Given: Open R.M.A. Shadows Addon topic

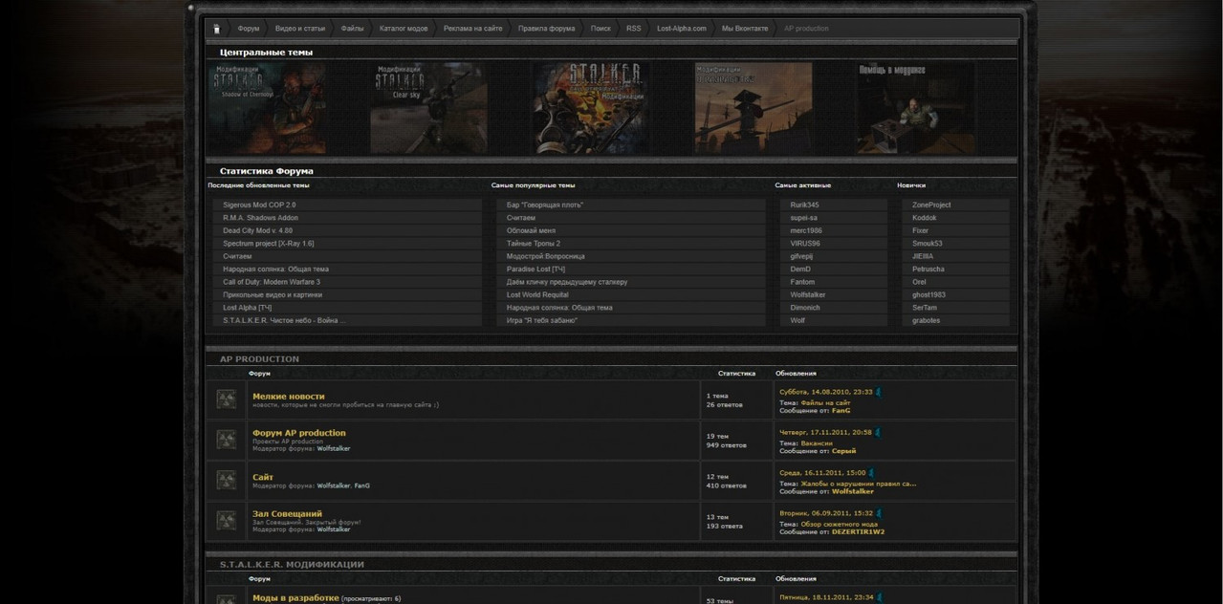Looking at the screenshot, I should [260, 218].
